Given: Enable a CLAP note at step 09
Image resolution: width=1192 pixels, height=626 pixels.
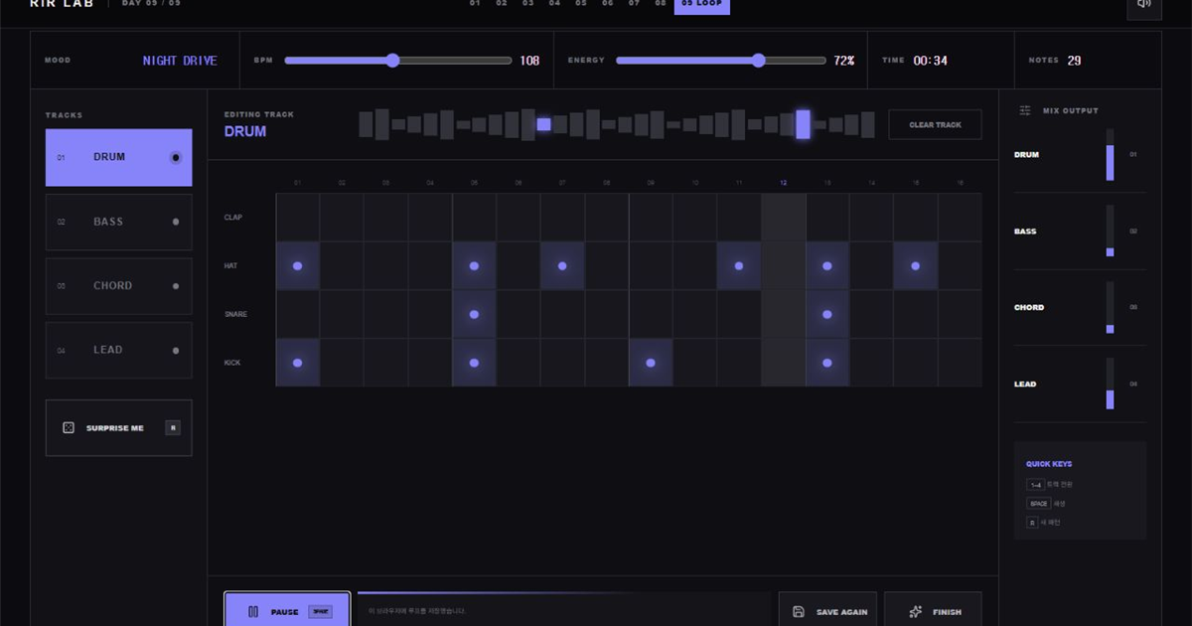Looking at the screenshot, I should (x=651, y=218).
